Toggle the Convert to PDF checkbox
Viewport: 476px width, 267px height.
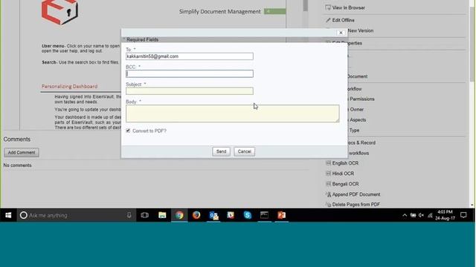point(128,131)
